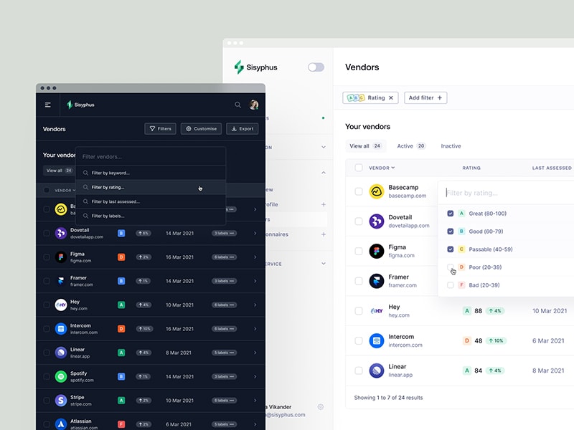Sort by Vendor column in light window
The width and height of the screenshot is (574, 430).
(382, 168)
